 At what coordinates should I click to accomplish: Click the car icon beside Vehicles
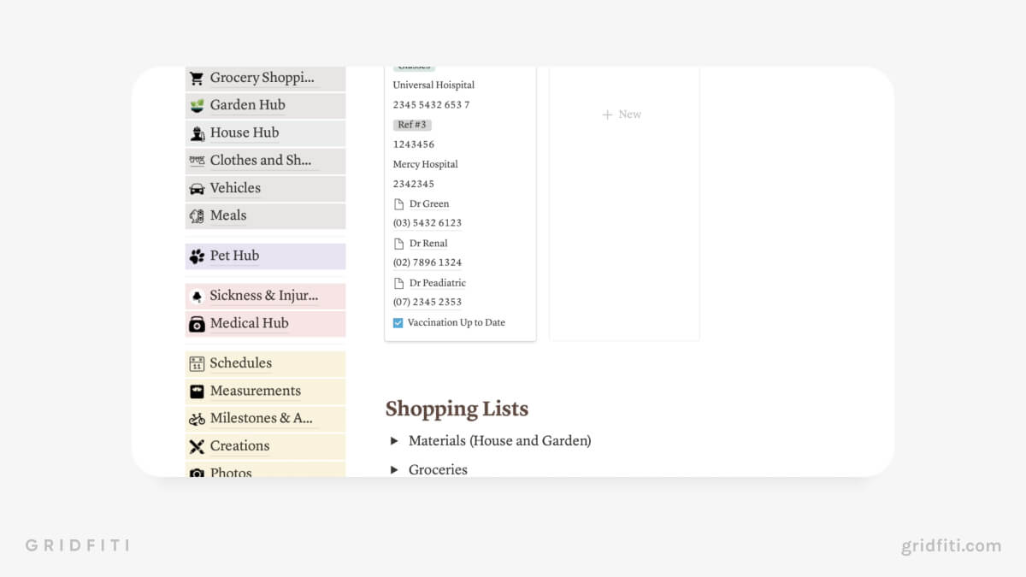[197, 188]
